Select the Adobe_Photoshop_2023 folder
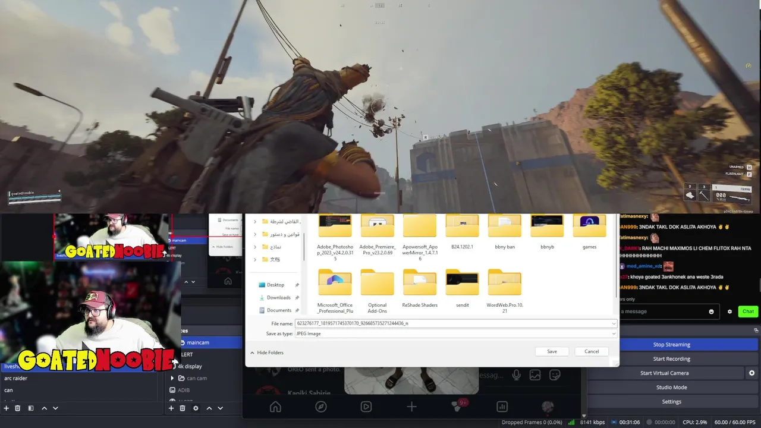 pyautogui.click(x=335, y=237)
